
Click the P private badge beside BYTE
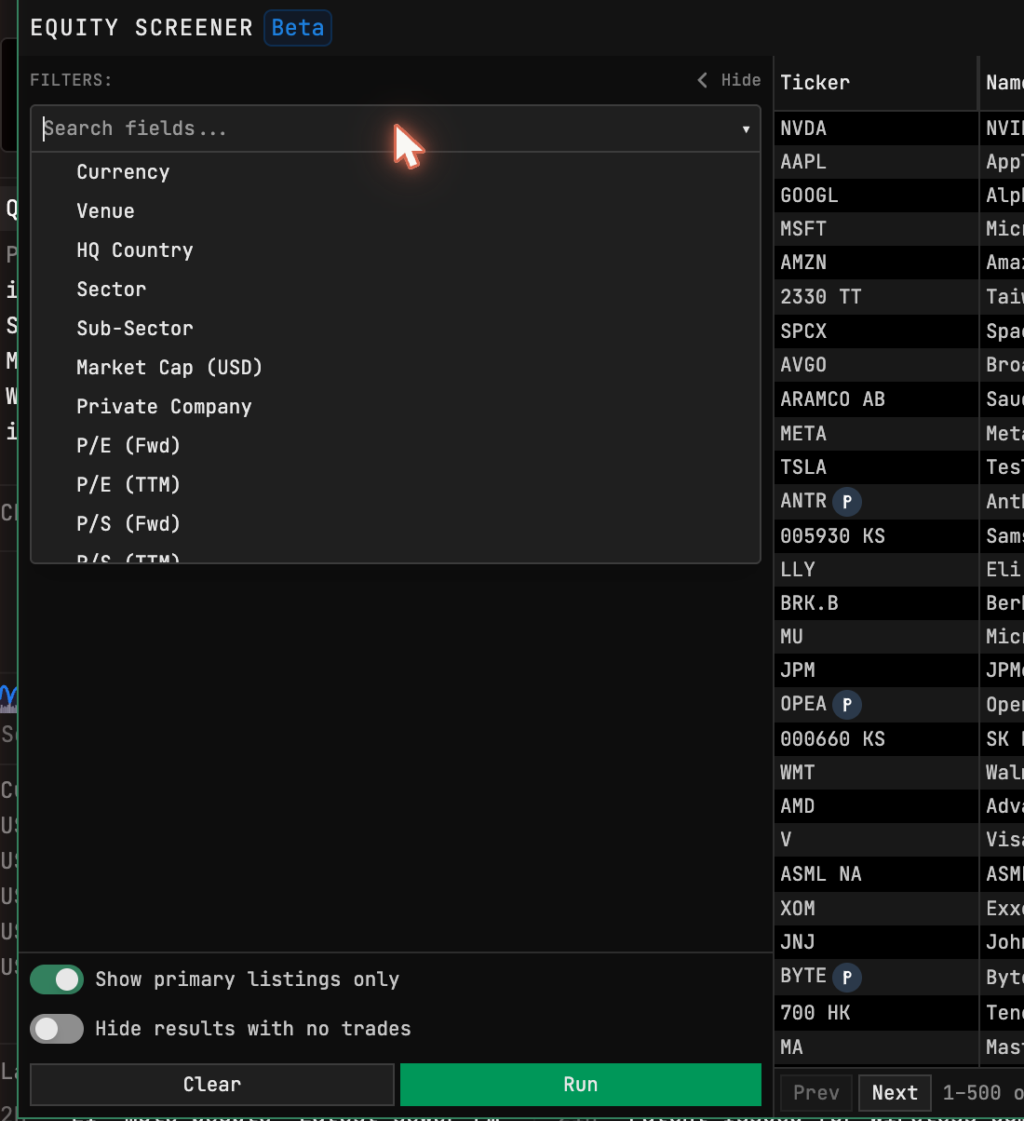pyautogui.click(x=846, y=977)
